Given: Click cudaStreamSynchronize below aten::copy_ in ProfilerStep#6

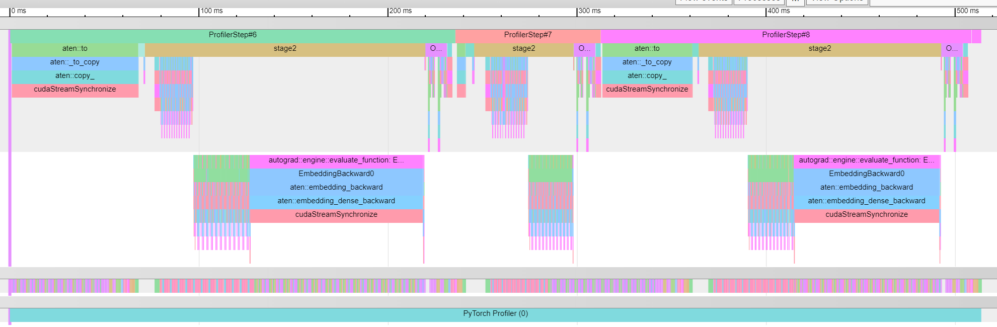Looking at the screenshot, I should click(74, 90).
